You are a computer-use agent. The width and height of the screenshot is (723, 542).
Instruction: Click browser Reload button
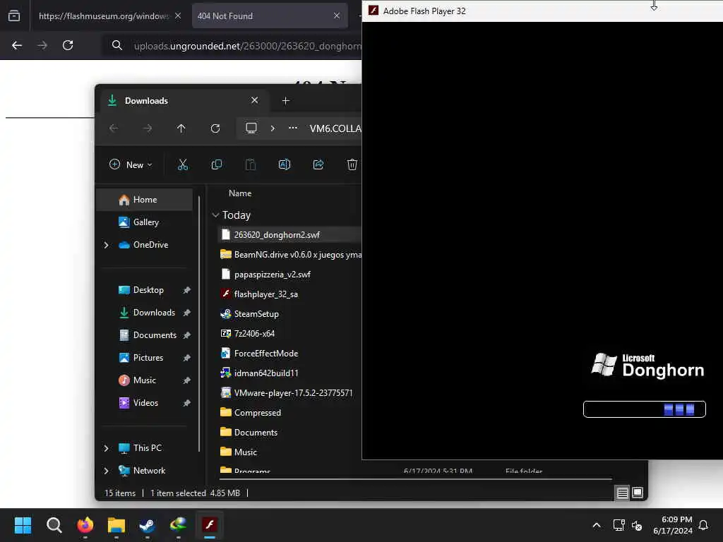[x=68, y=45]
